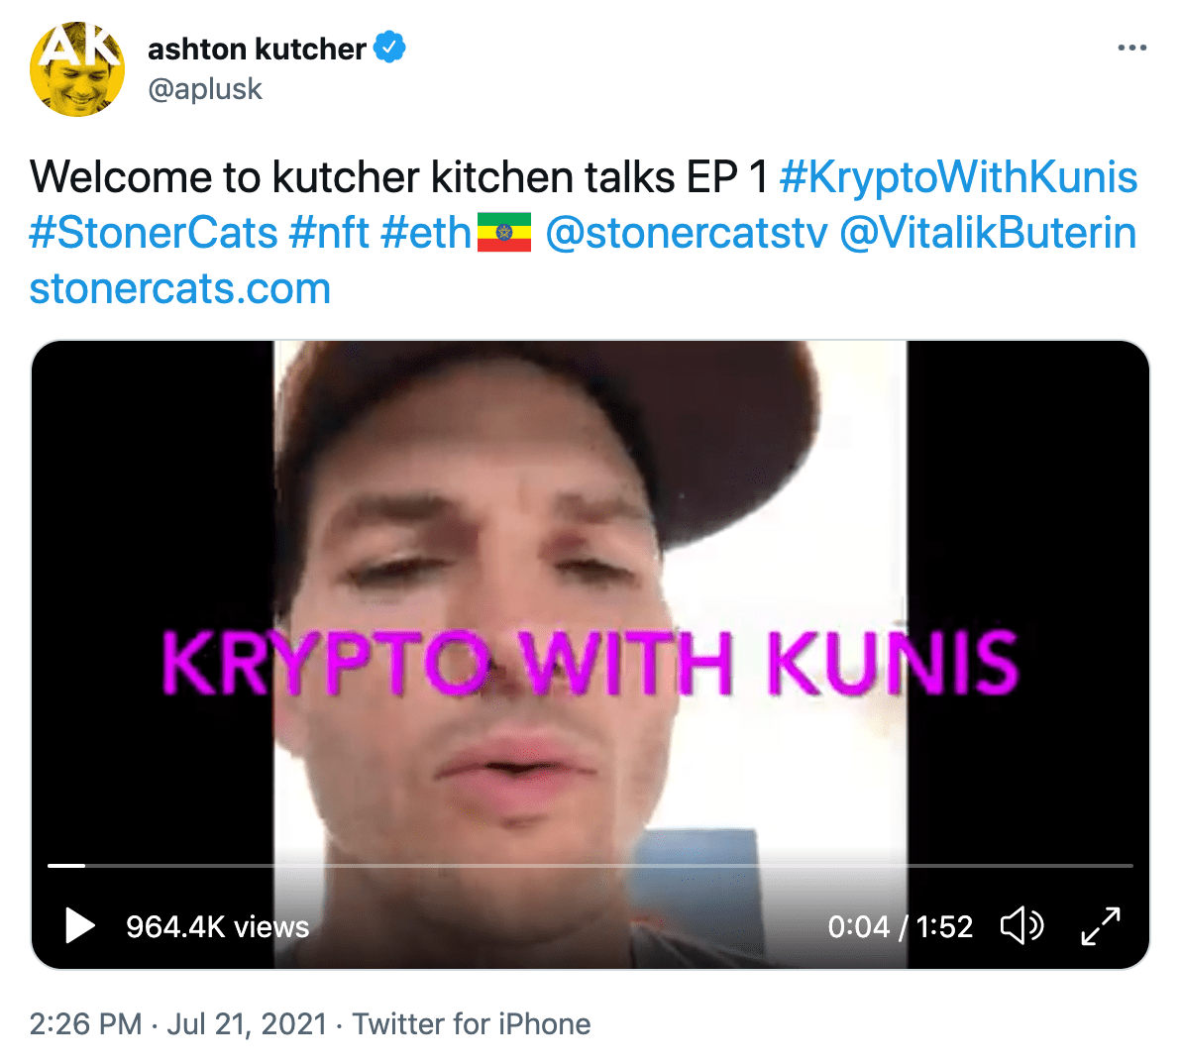Expand the video to fullscreen
Screen dimensions: 1181x1064
click(x=1101, y=925)
